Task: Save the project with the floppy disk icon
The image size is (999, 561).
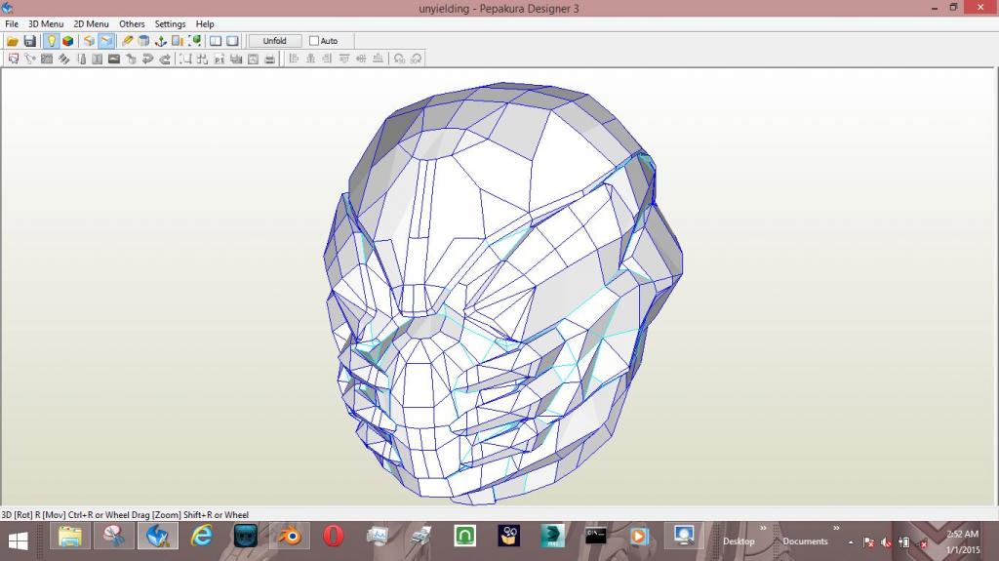Action: pyautogui.click(x=29, y=41)
